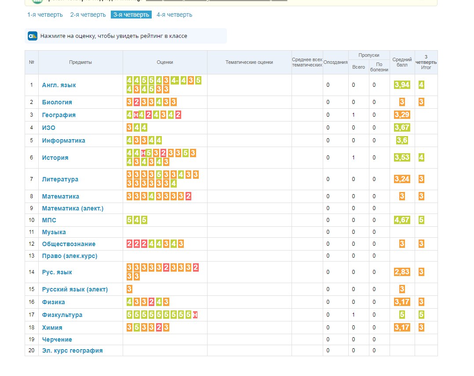Image resolution: width=474 pixels, height=376 pixels.
Task: Open the Англ. язык subject link
Action: (x=59, y=85)
